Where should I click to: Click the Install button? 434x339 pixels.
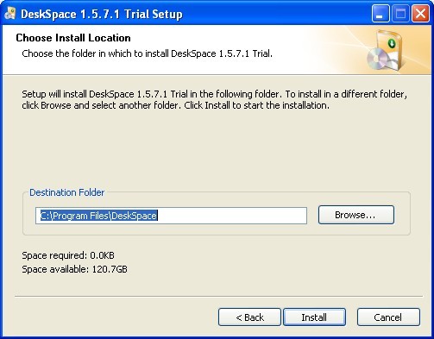click(x=314, y=317)
